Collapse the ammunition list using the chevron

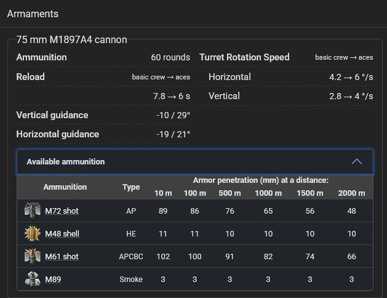356,162
